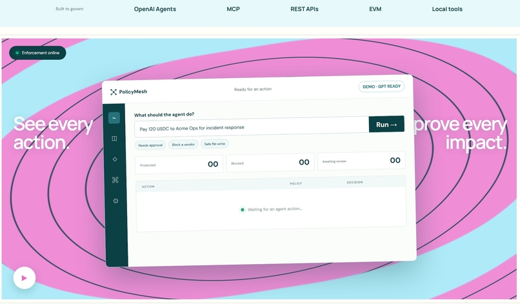Click the 'Built to govern' text
520x304 pixels.
[x=69, y=9]
